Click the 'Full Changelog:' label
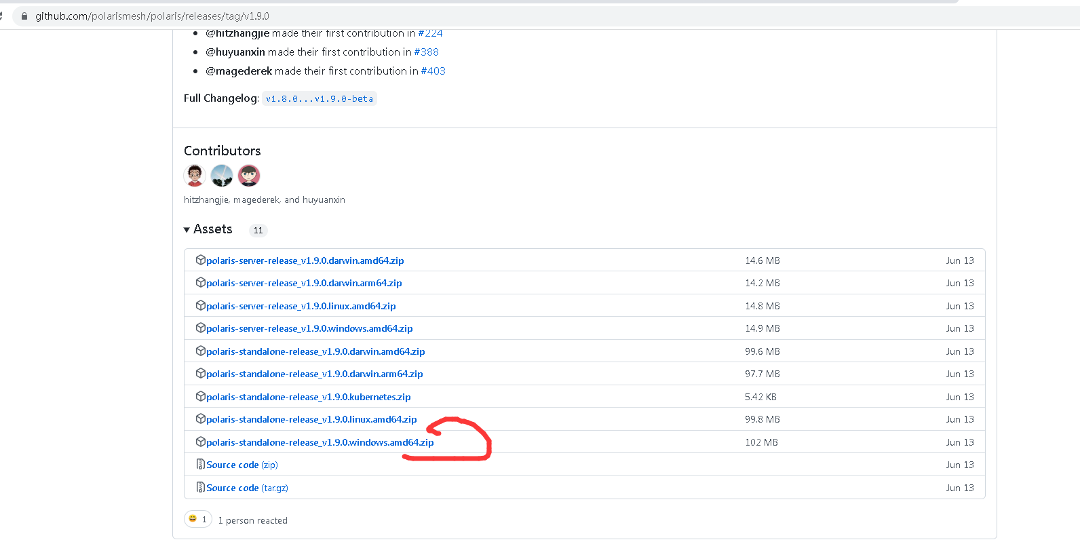Viewport: 1080px width, 544px height. click(221, 98)
